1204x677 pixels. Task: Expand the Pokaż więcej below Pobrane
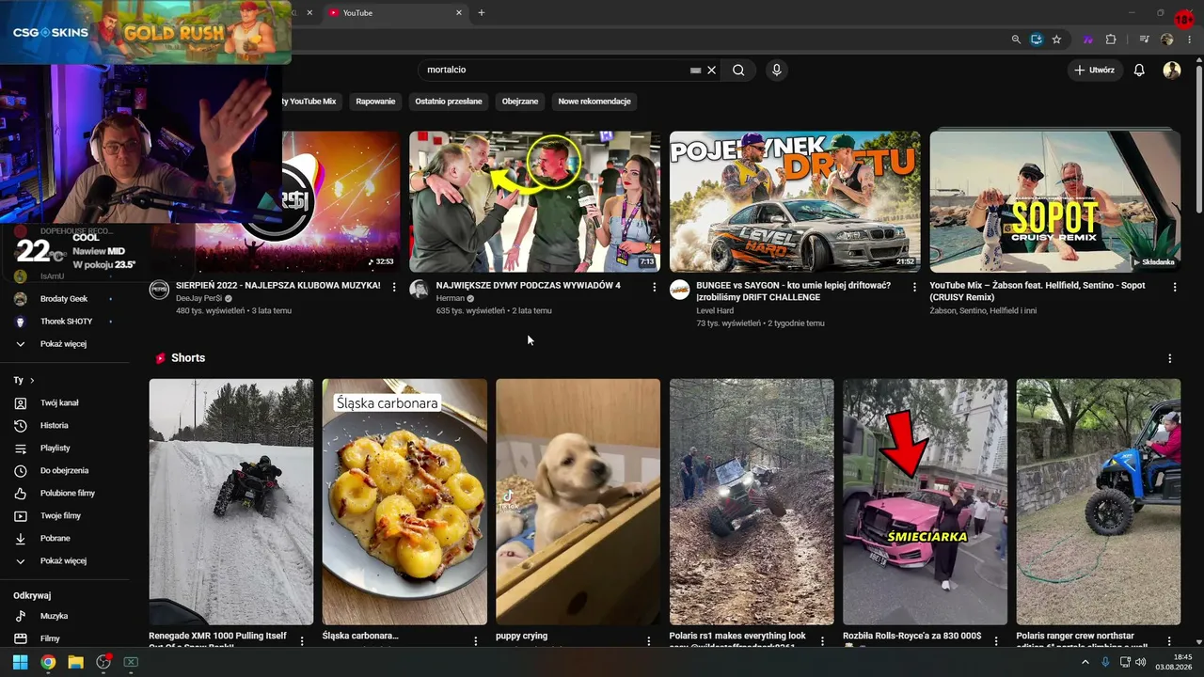(x=63, y=560)
